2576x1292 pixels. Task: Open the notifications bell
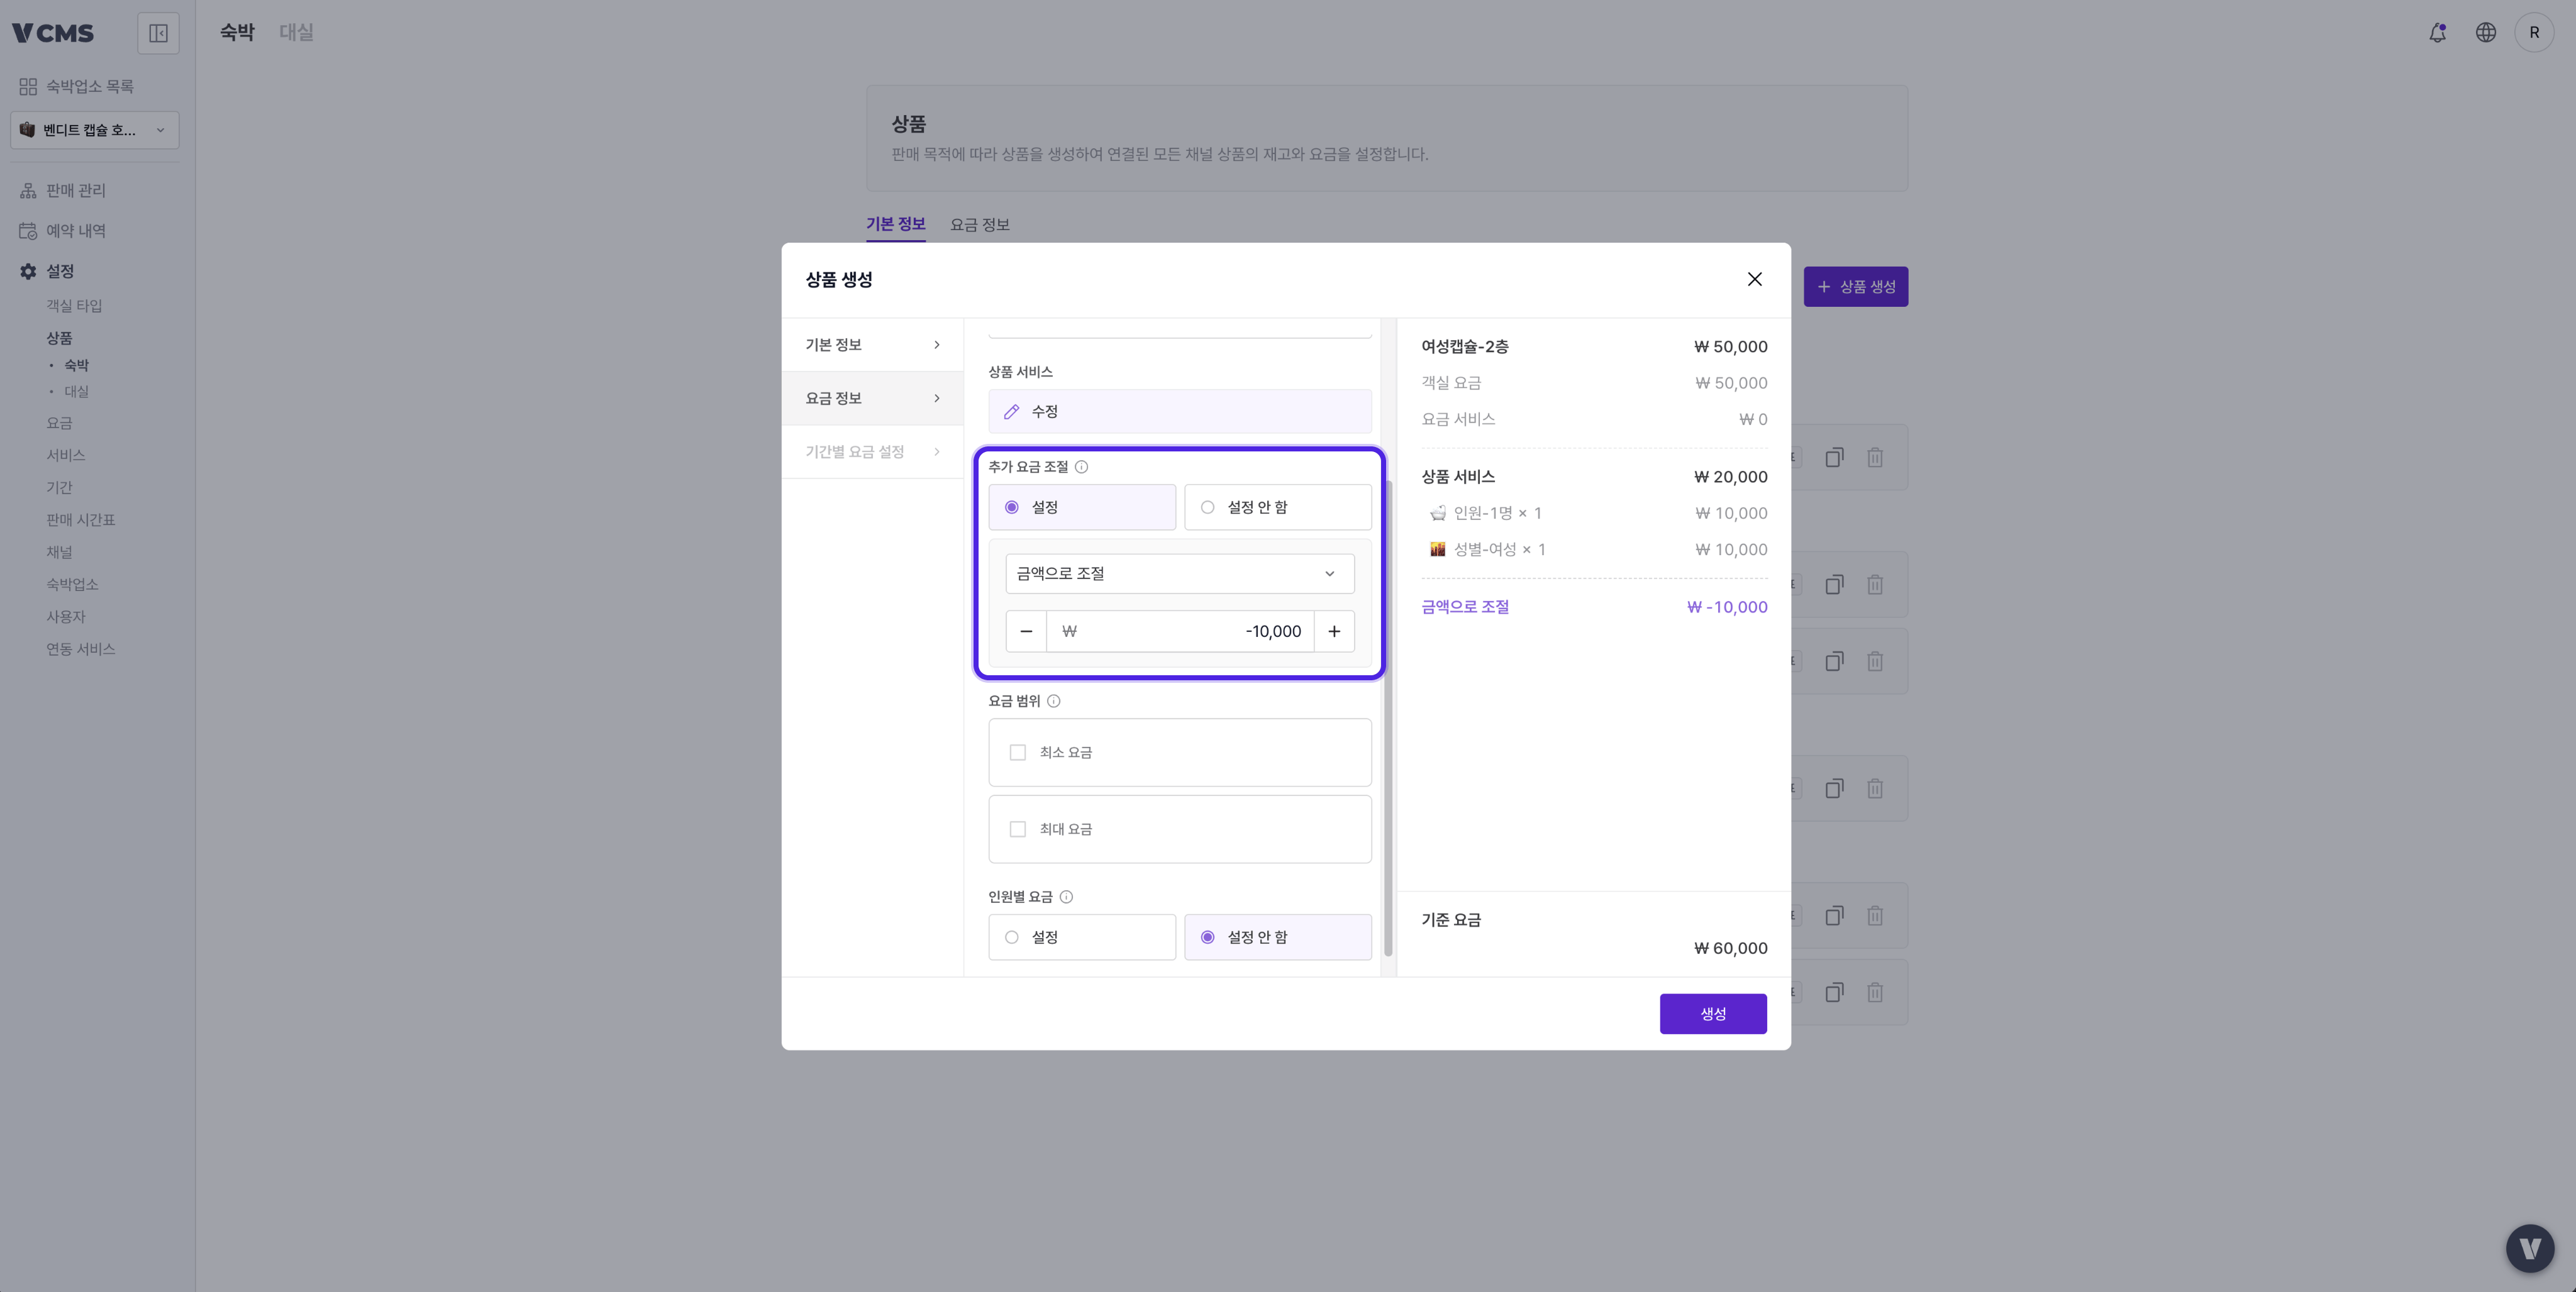tap(2437, 33)
